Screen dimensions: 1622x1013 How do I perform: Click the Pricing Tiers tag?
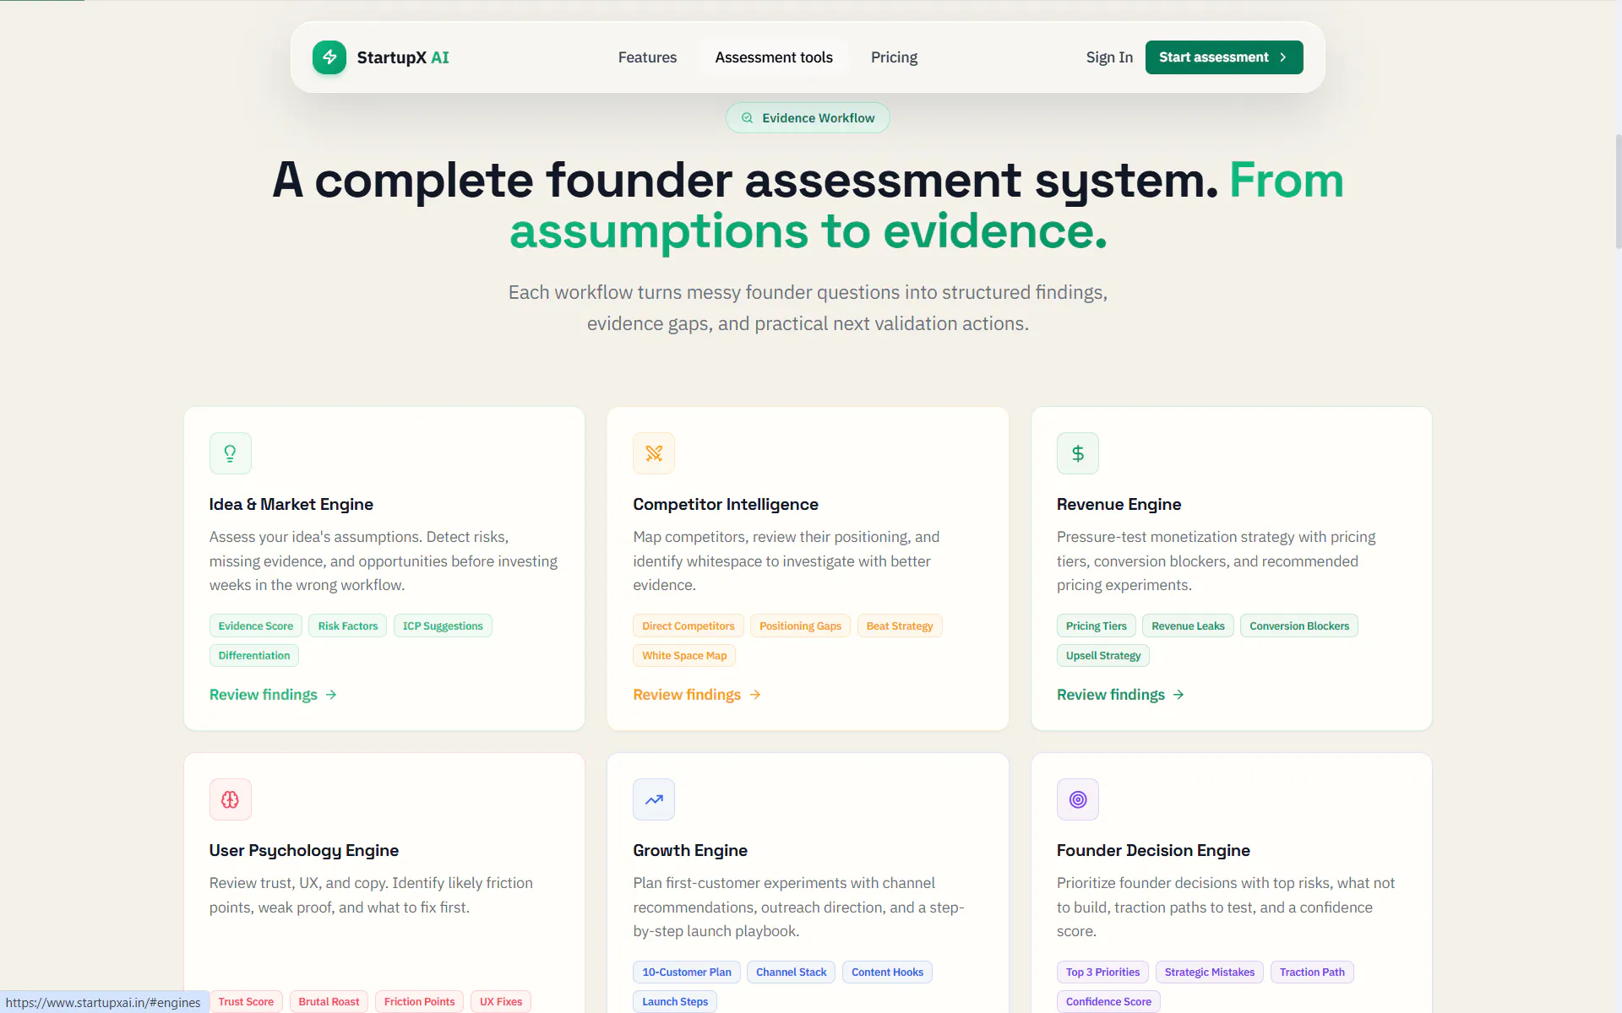click(1097, 626)
